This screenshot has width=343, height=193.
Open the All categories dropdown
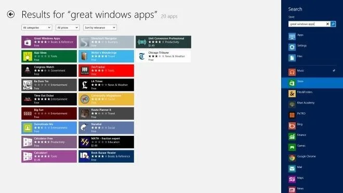[x=37, y=28]
